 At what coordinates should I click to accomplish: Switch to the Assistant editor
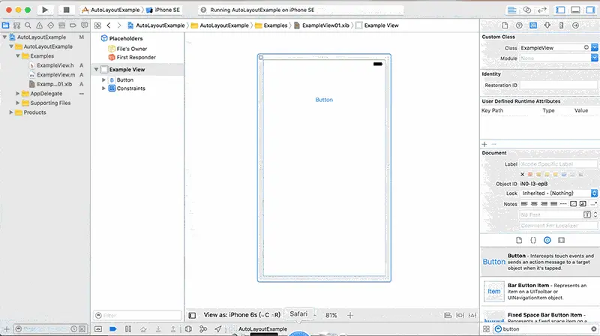tap(527, 10)
